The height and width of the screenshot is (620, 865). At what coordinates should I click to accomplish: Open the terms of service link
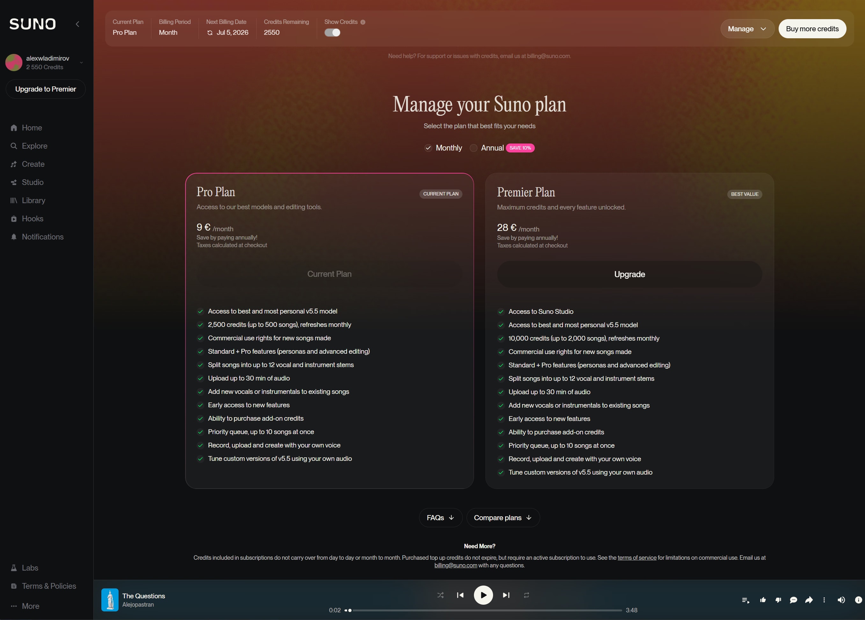637,558
